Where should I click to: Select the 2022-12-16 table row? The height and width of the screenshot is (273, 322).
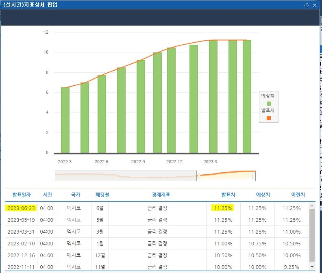[x=157, y=256]
